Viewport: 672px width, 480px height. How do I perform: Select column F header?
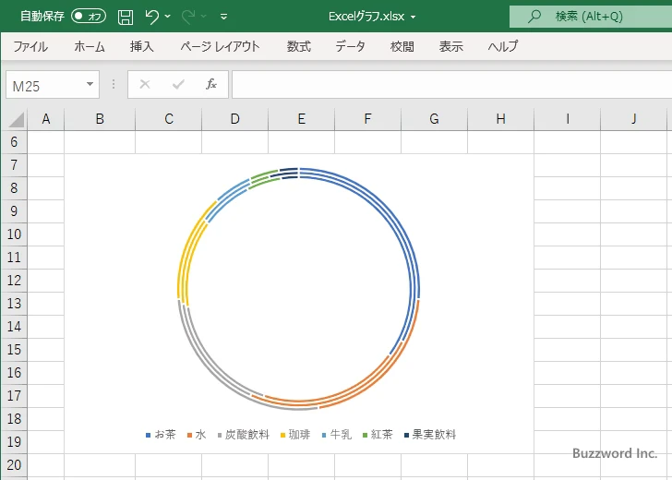click(x=367, y=119)
